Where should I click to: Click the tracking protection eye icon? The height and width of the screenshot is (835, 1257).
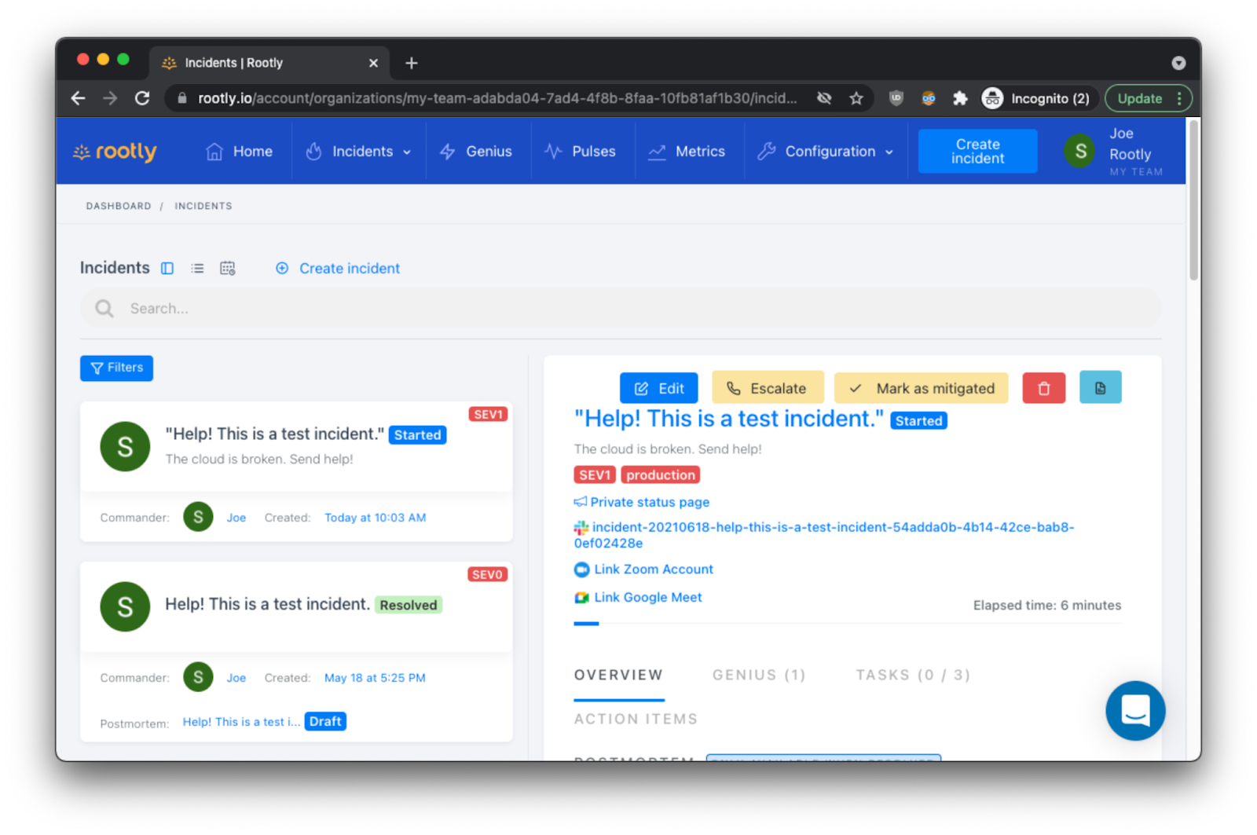823,98
